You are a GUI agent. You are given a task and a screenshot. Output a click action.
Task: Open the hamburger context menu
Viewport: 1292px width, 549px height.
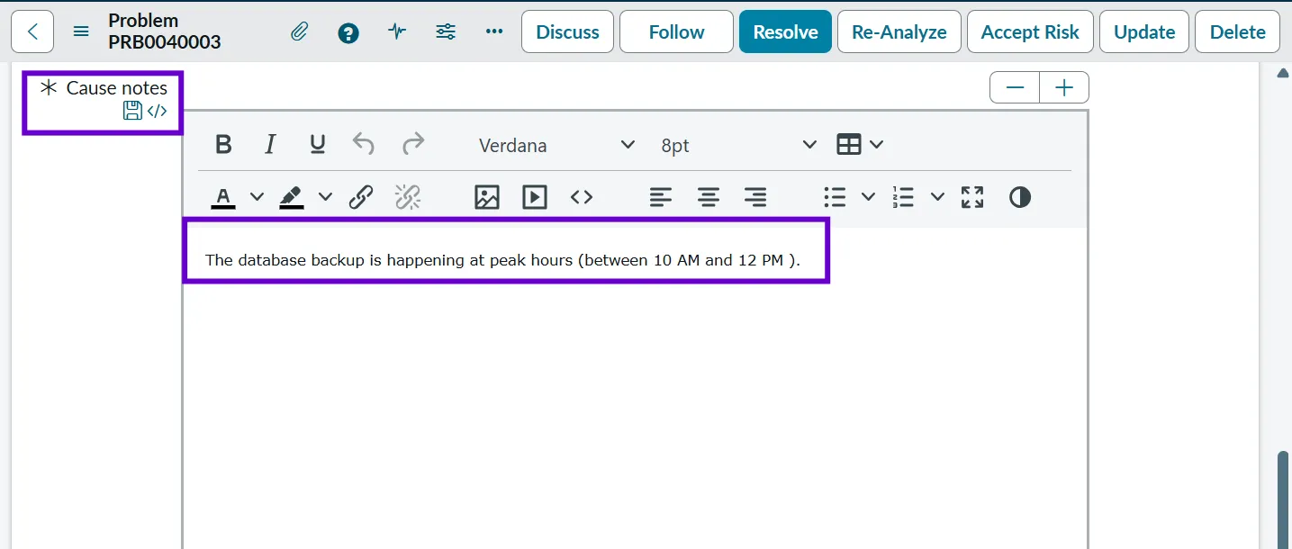tap(81, 32)
